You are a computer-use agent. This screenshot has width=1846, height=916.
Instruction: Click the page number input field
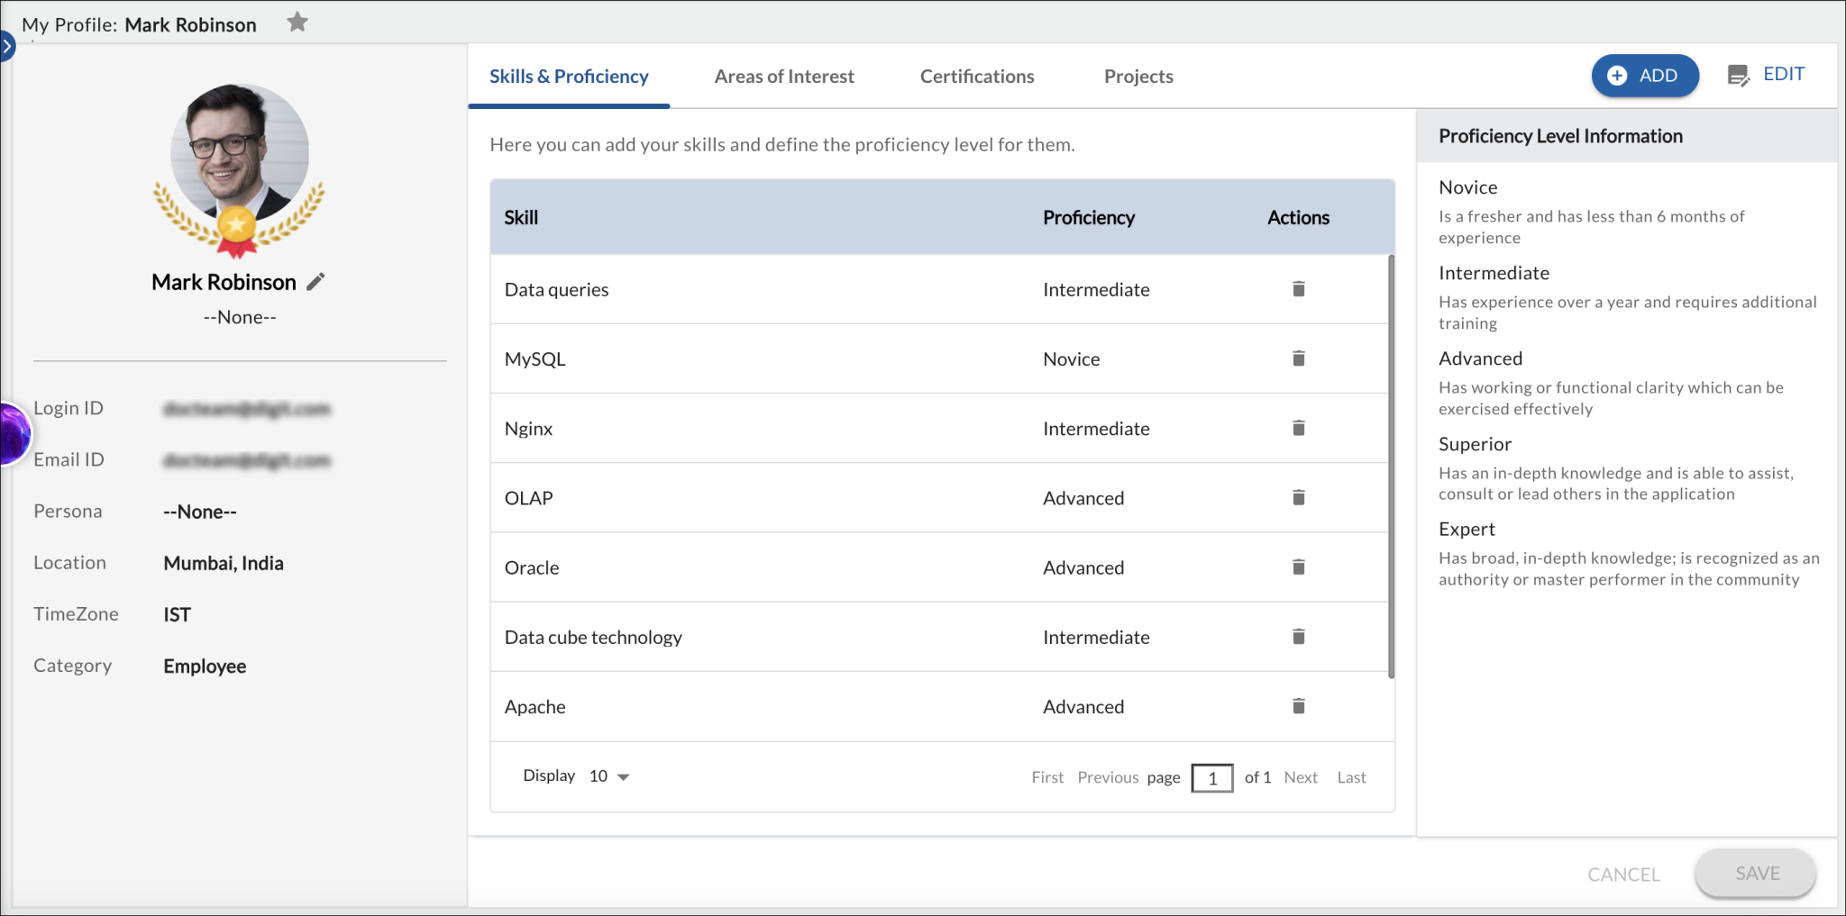(x=1212, y=777)
